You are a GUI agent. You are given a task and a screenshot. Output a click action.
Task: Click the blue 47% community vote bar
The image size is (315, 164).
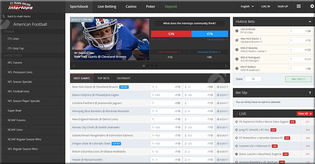pos(210,34)
